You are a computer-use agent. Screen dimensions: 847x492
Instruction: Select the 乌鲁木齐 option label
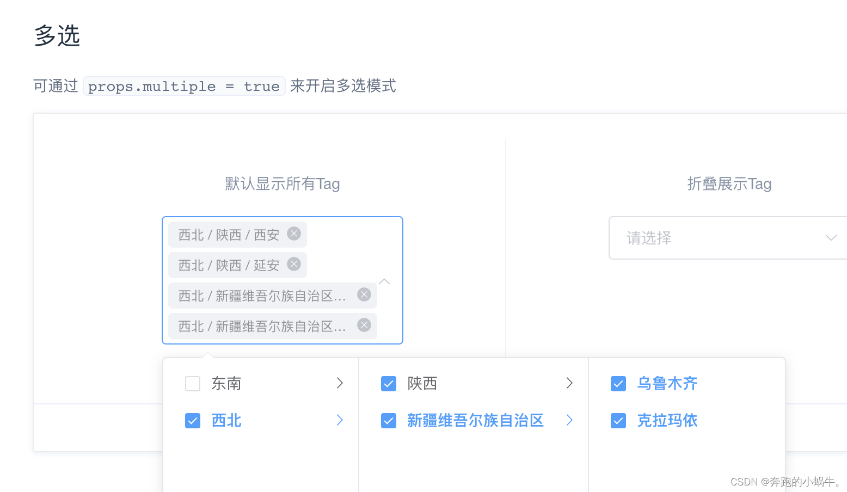pyautogui.click(x=667, y=384)
